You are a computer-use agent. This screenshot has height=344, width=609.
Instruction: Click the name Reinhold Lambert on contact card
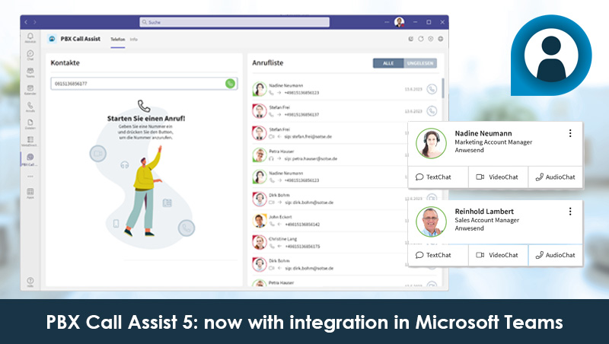tap(484, 212)
